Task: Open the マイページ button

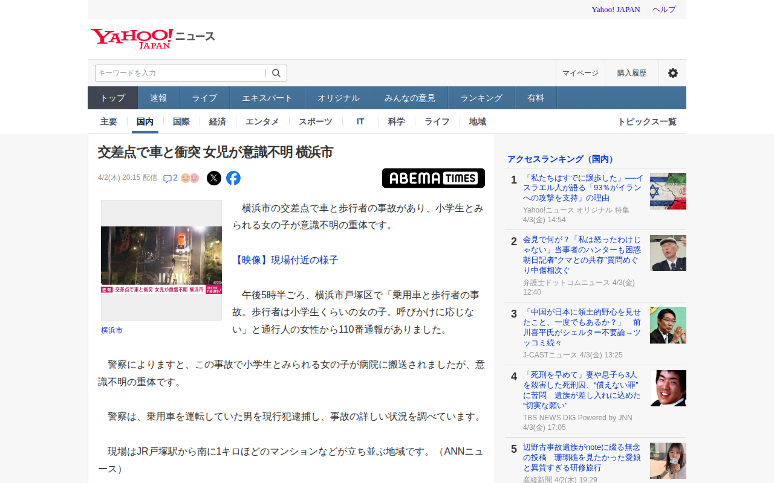Action: point(580,73)
